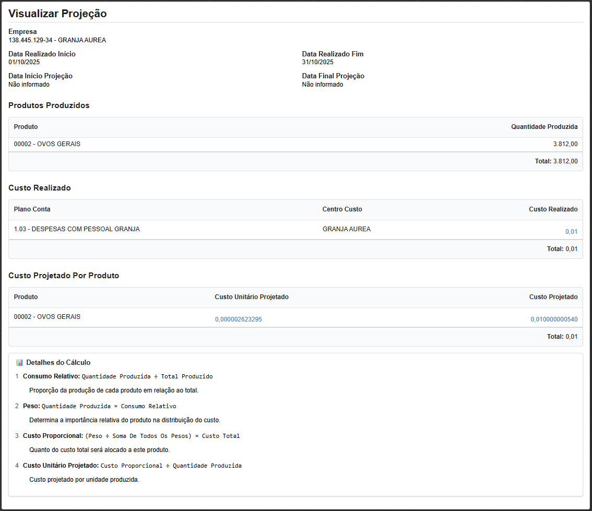This screenshot has width=592, height=511.
Task: Click the Total 3.812,00 footer in Produtos Produzidos
Action: click(x=556, y=161)
